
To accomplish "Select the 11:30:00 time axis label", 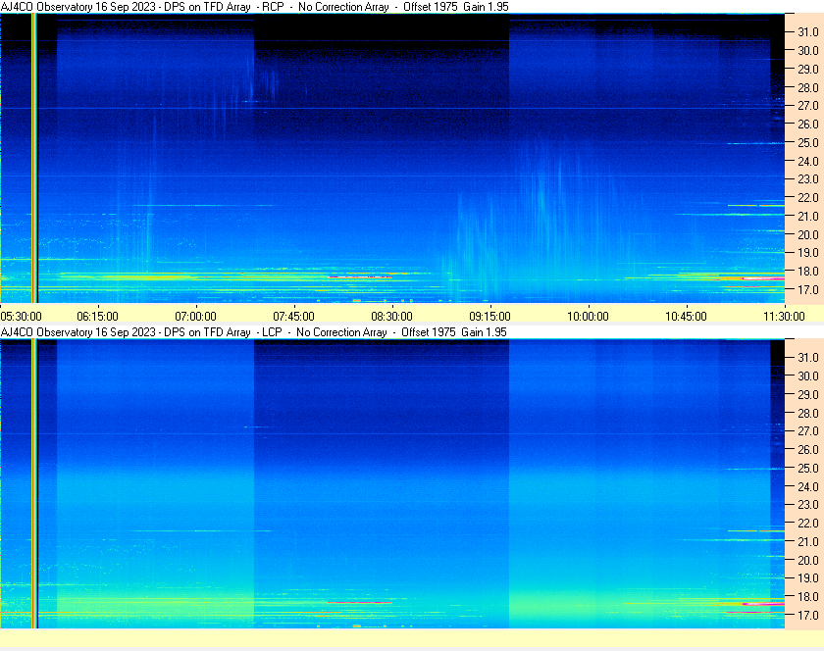I will click(784, 317).
